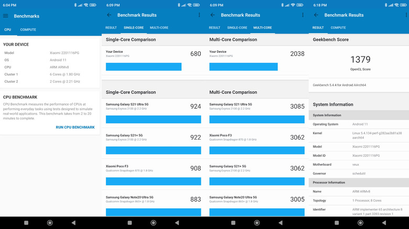Select MULTI-CORE tab on Multi-Core screen

[x=262, y=28]
